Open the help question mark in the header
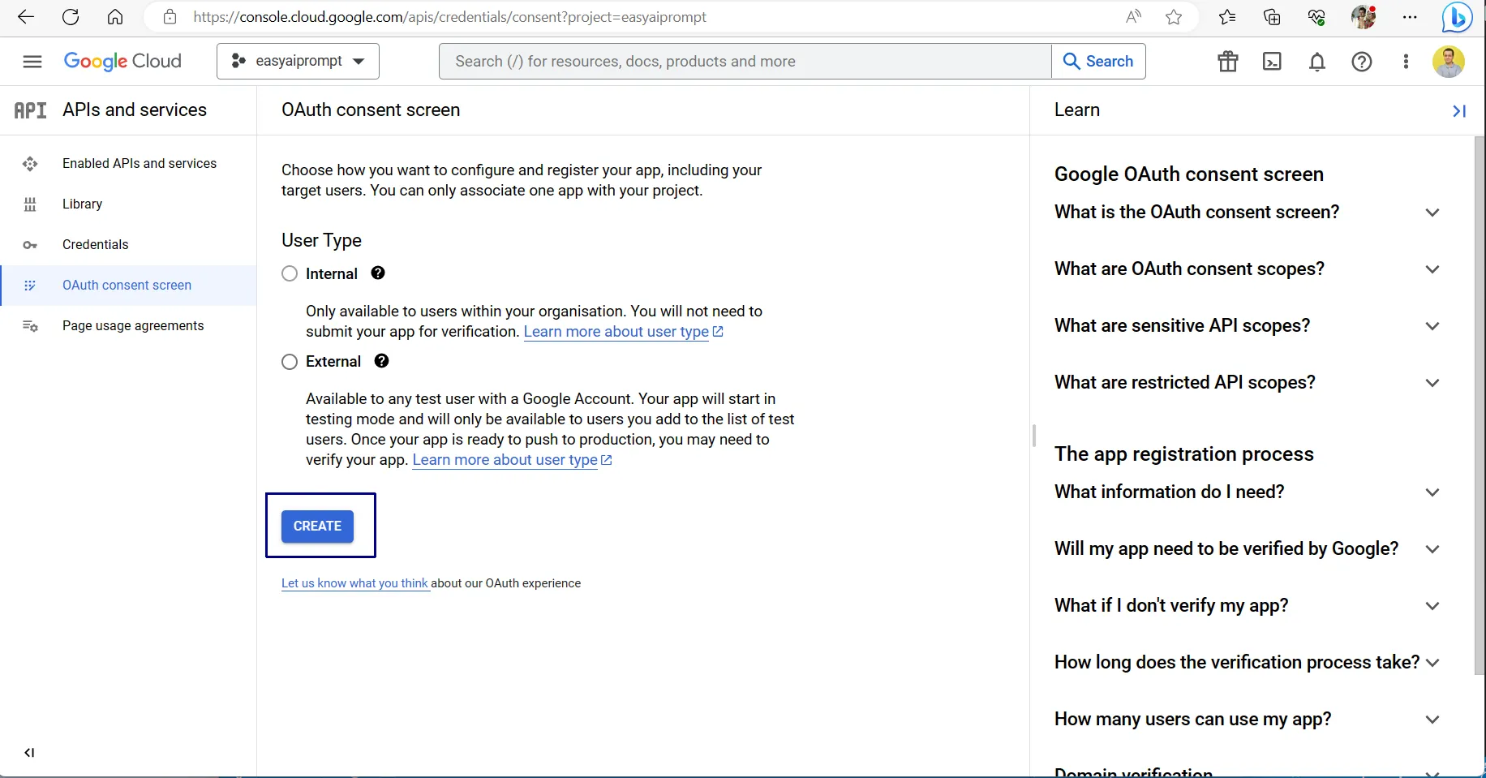The height and width of the screenshot is (778, 1486). 1362,62
